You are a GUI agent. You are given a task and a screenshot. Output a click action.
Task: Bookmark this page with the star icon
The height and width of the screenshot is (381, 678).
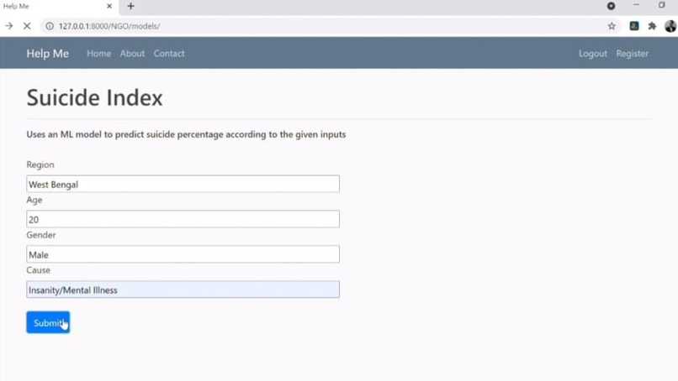[x=612, y=26]
